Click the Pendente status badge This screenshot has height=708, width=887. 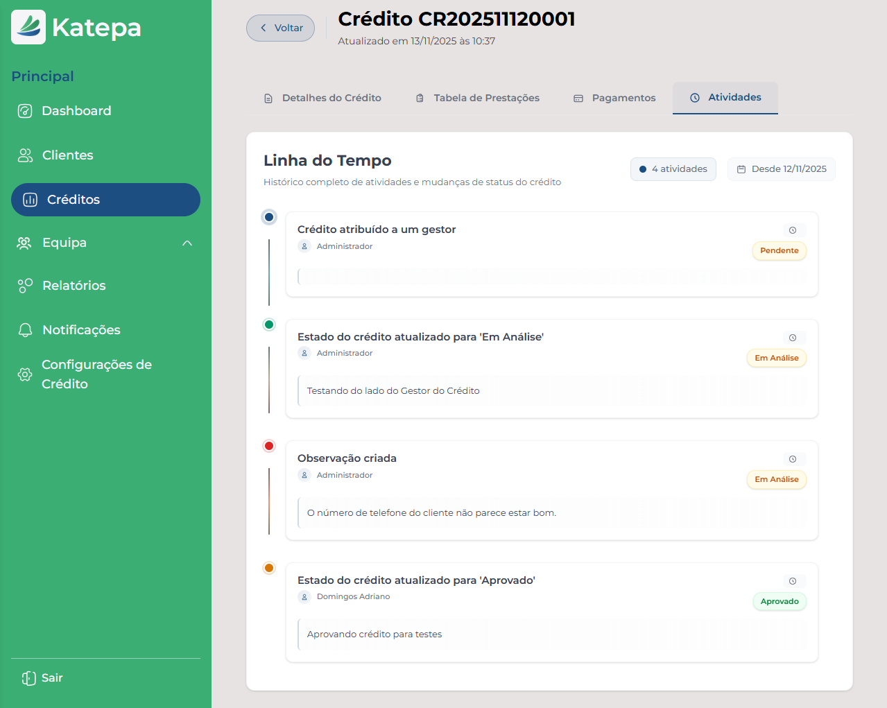coord(779,250)
